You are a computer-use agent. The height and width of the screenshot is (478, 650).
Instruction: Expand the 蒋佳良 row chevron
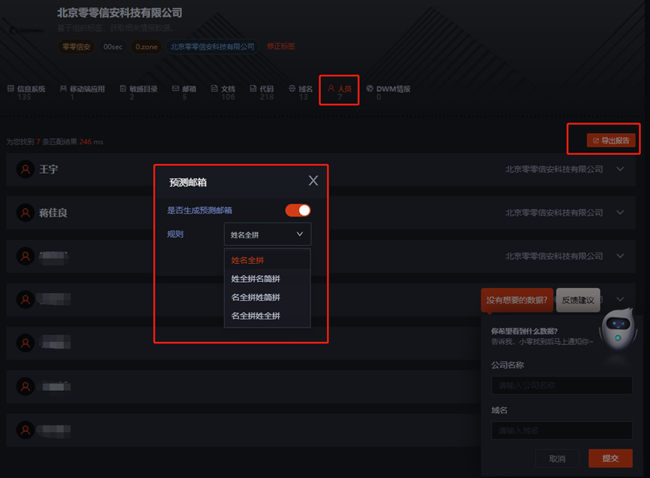(620, 213)
